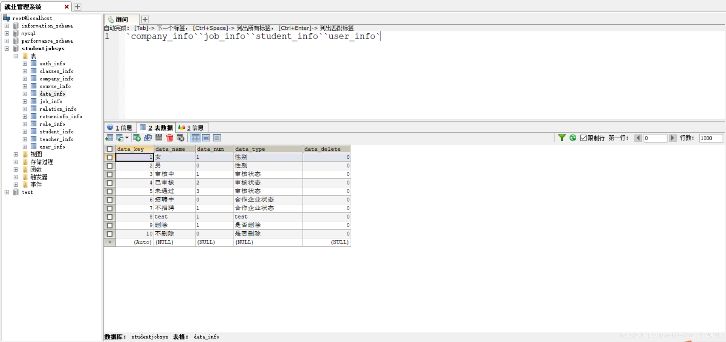Click the data_key column header

(x=135, y=149)
